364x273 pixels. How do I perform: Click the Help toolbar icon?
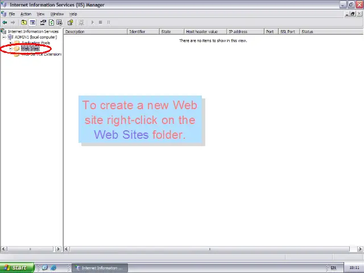click(x=71, y=23)
